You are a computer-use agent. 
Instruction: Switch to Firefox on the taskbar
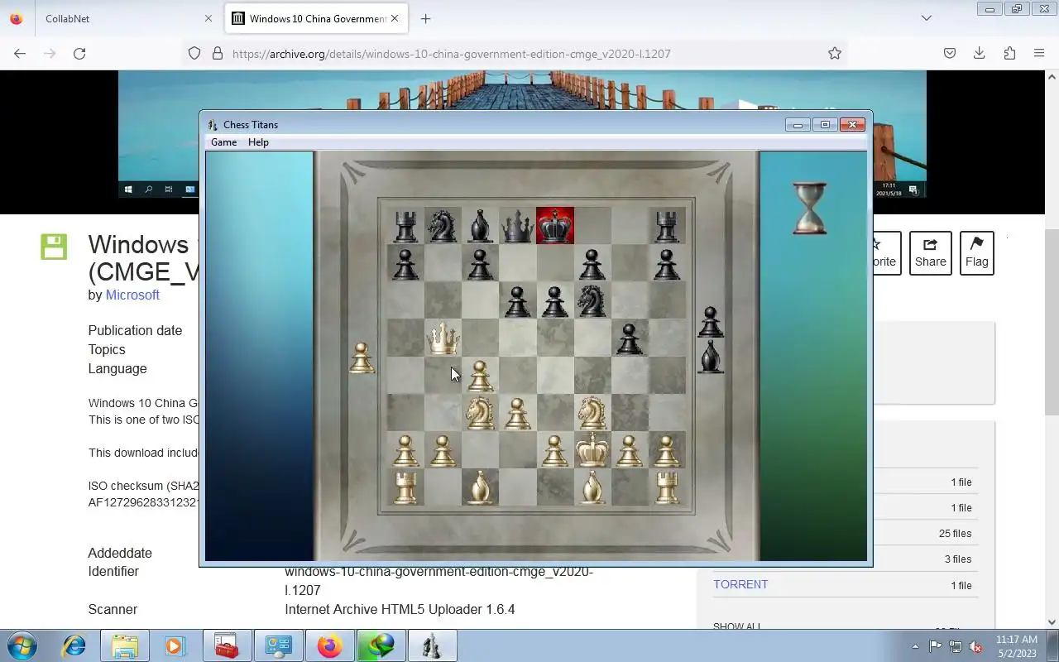point(329,645)
